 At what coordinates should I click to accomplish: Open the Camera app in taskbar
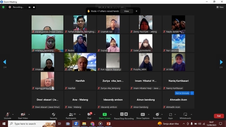pos(68,124)
